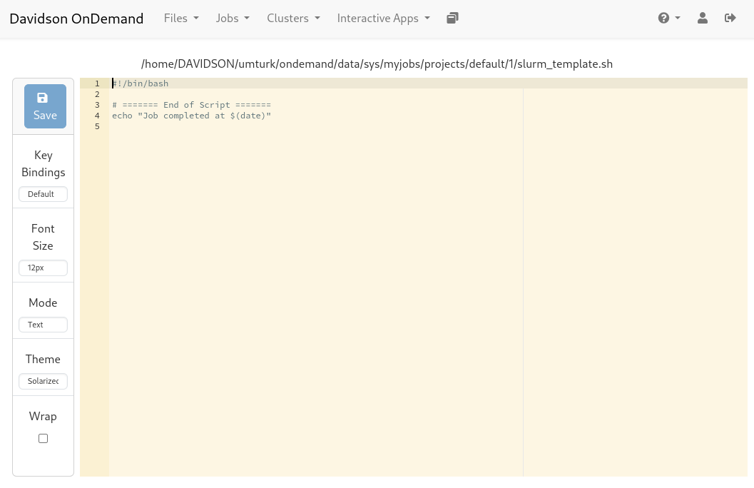Click the slurm_template.sh file path heading

pyautogui.click(x=377, y=64)
